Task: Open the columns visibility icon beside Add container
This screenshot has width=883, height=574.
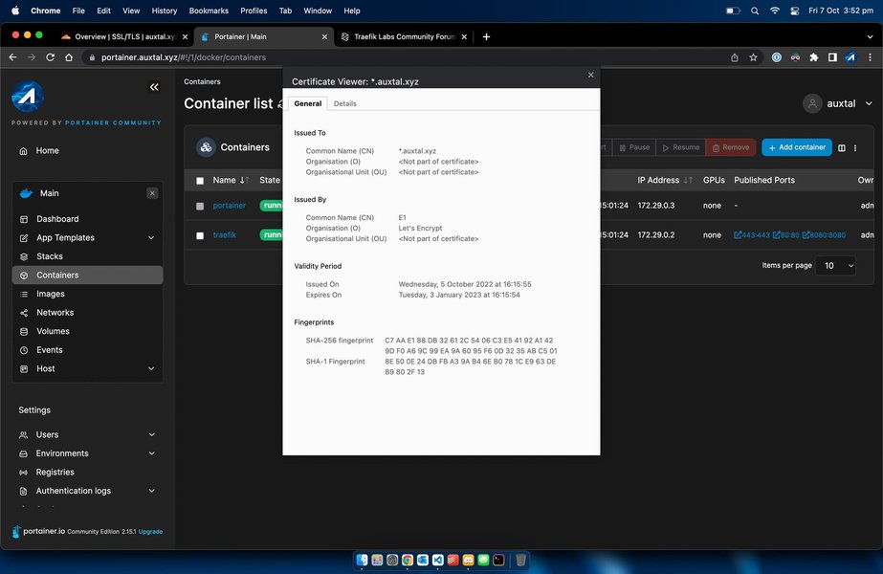Action: pos(843,147)
